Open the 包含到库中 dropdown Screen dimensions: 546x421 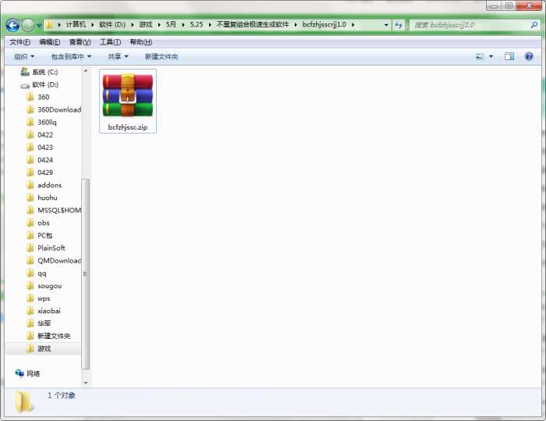pos(71,56)
